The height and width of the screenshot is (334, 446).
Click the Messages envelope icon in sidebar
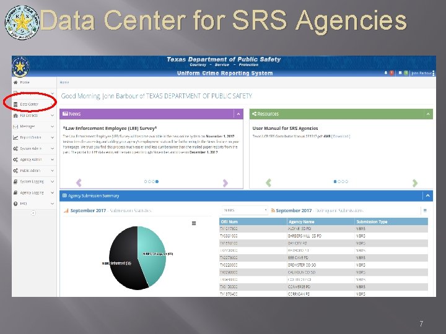point(15,126)
